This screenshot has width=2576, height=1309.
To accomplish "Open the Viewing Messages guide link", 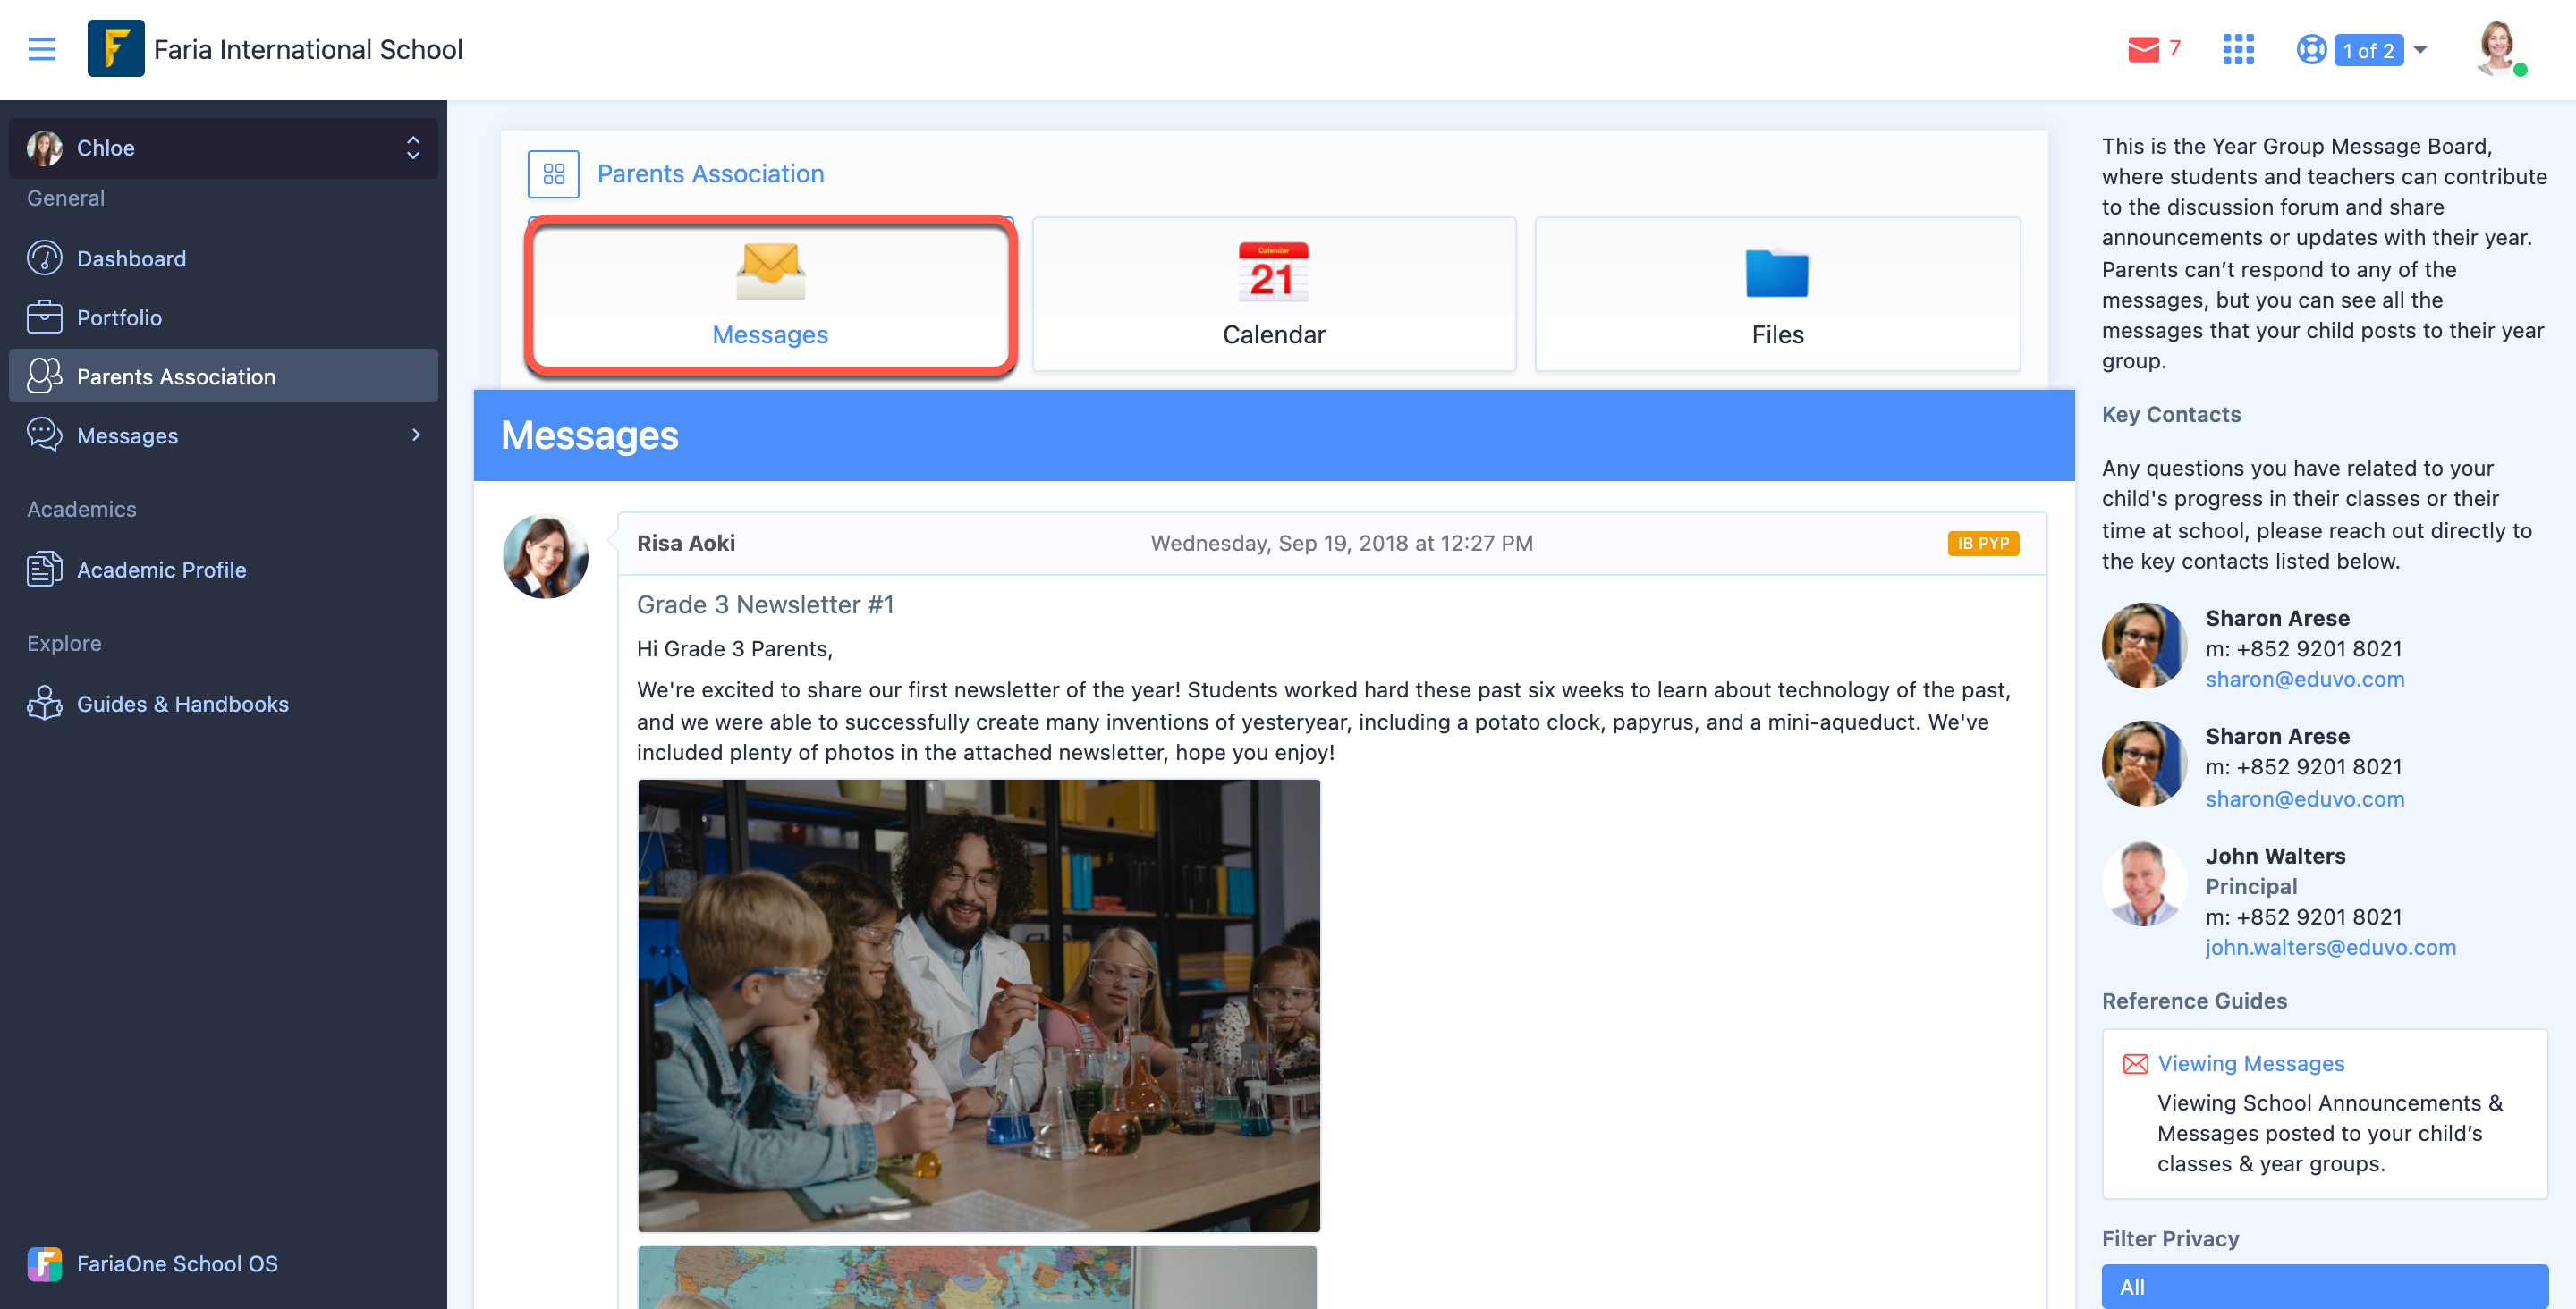I will [x=2250, y=1063].
